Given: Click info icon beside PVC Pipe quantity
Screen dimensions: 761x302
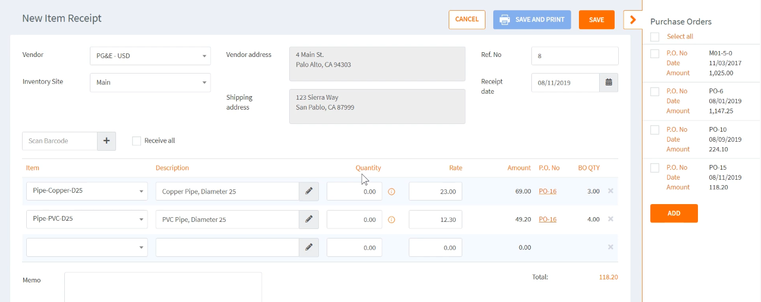Looking at the screenshot, I should pos(392,220).
